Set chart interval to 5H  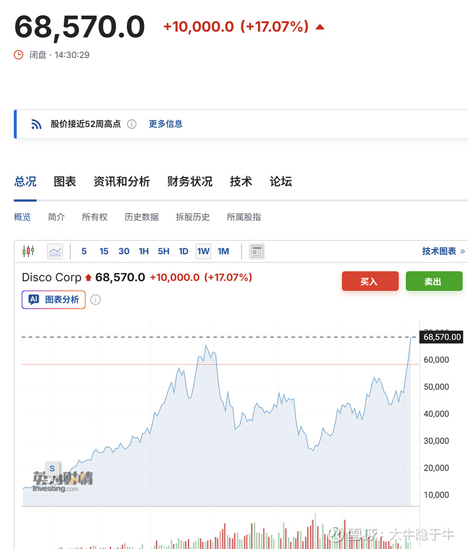163,251
